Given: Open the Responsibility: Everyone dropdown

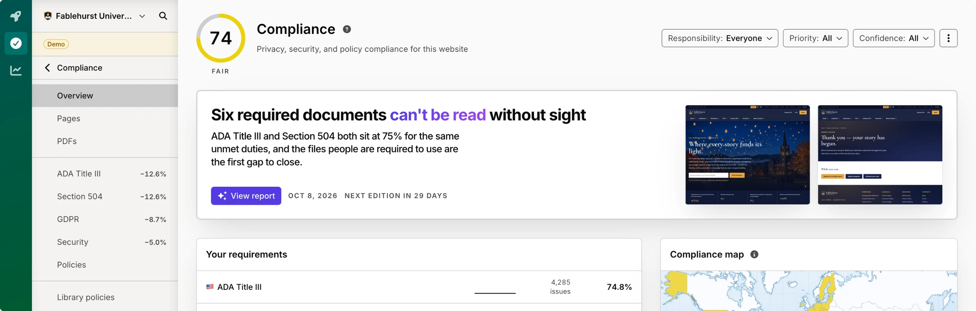Looking at the screenshot, I should (719, 38).
